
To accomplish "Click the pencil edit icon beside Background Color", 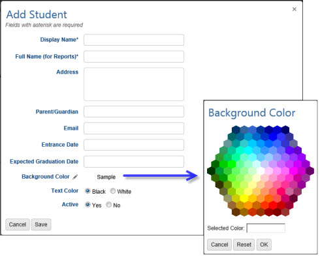I will 75,177.
